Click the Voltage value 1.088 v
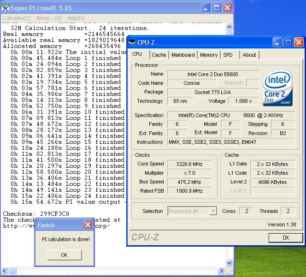The height and width of the screenshot is (277, 306). point(243,101)
